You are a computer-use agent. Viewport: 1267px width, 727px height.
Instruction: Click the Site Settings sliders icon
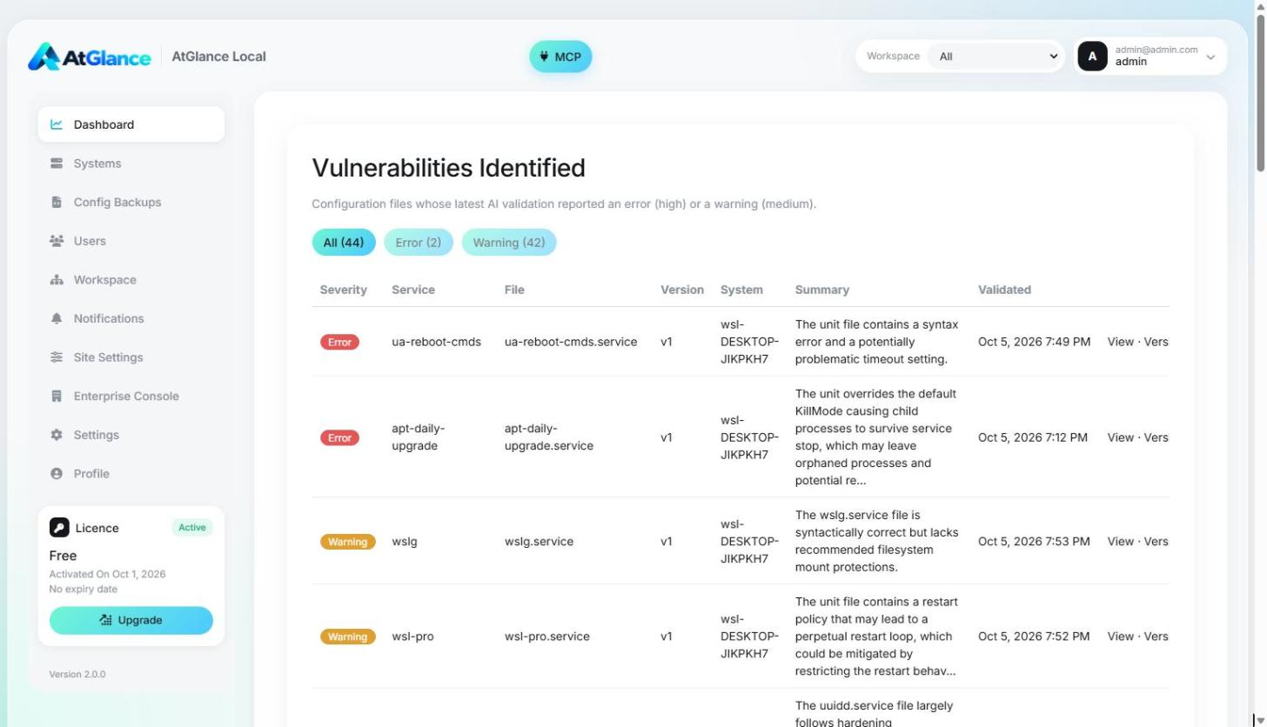pyautogui.click(x=57, y=357)
